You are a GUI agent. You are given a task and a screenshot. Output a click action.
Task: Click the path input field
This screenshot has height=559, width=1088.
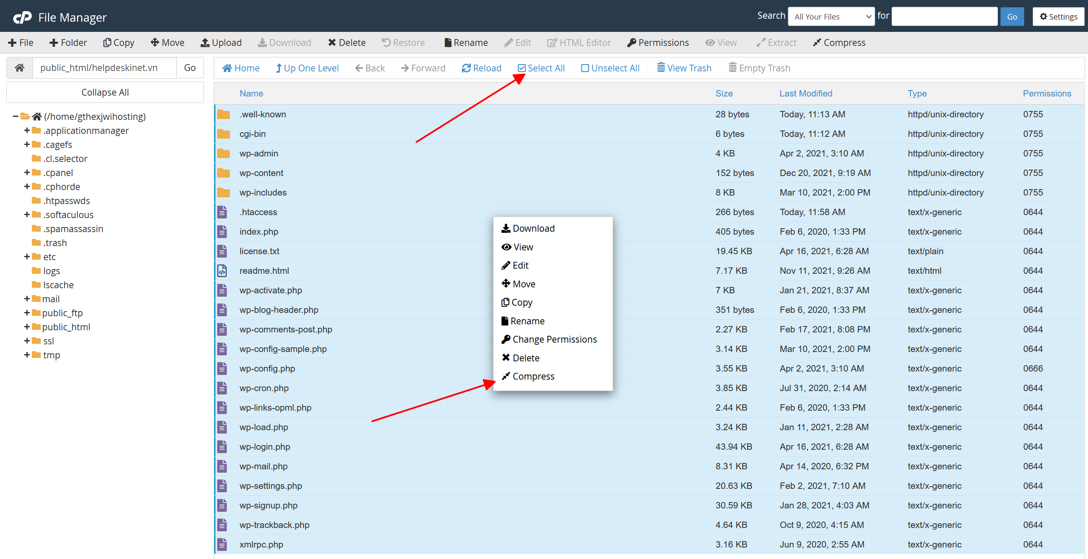click(x=105, y=68)
